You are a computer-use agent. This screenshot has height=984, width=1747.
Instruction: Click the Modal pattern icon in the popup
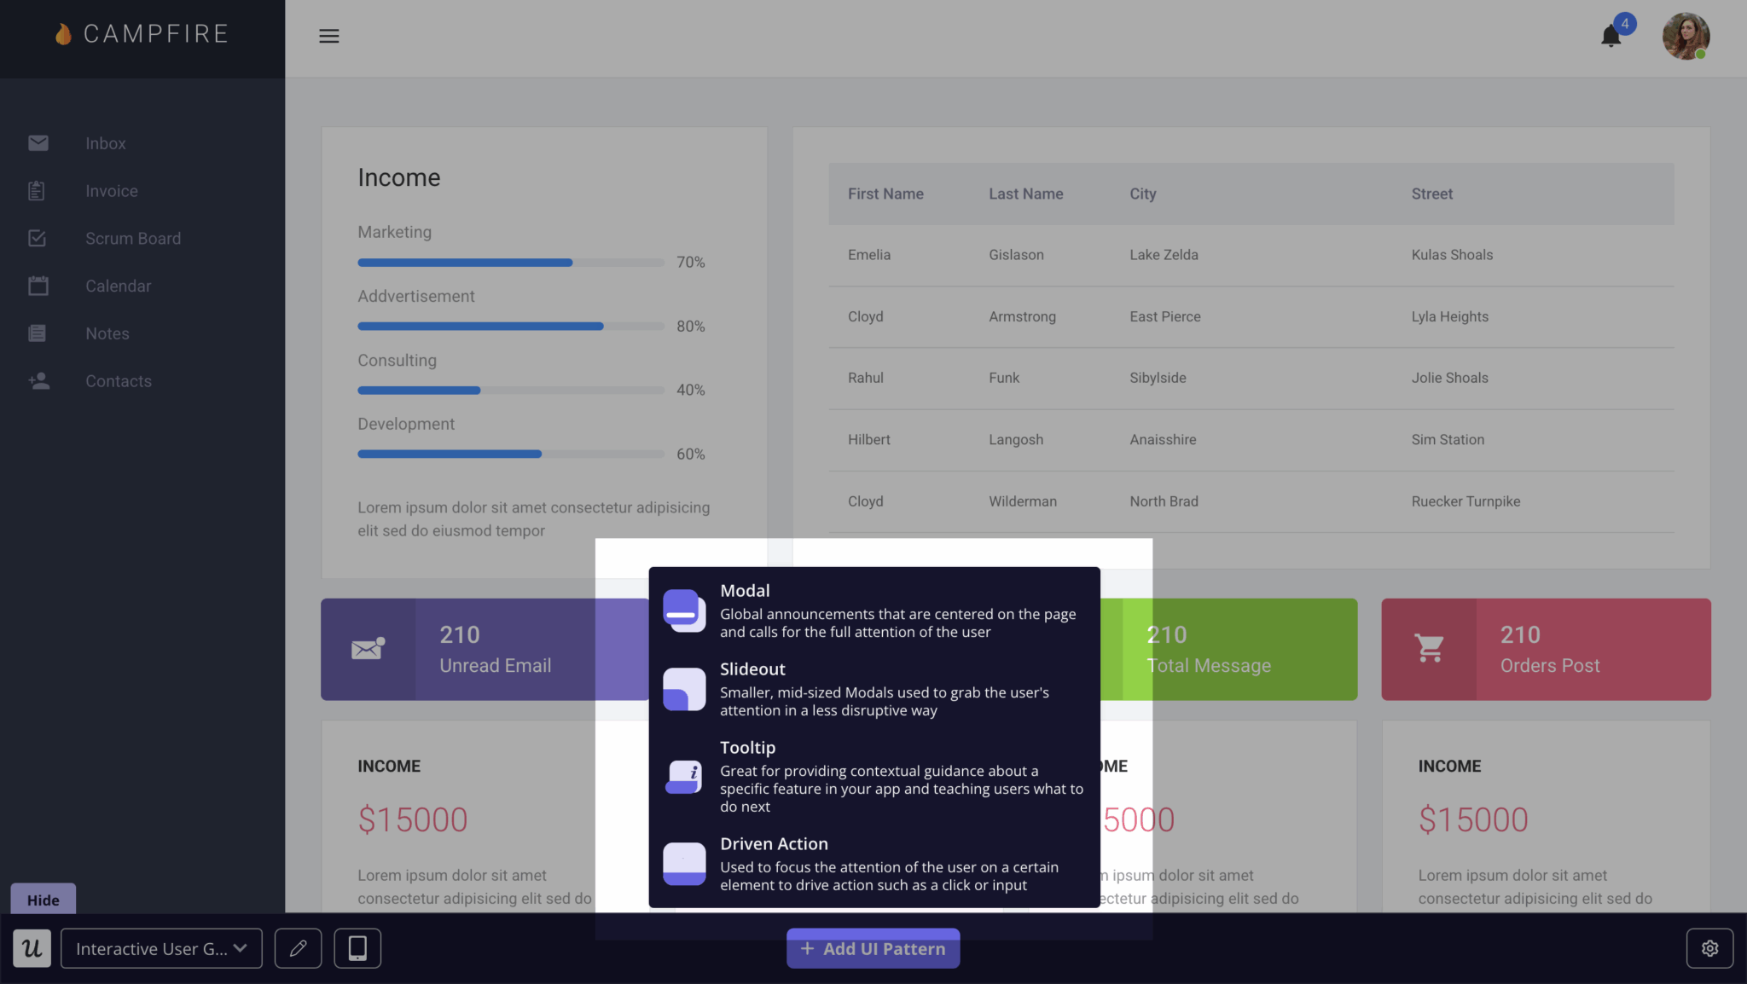pyautogui.click(x=683, y=609)
